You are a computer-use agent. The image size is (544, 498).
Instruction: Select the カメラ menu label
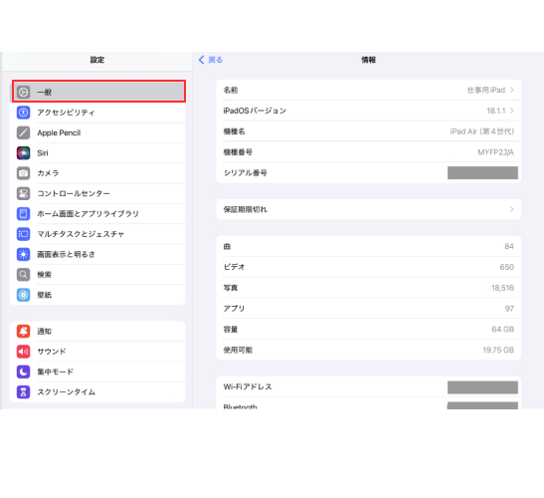point(48,173)
